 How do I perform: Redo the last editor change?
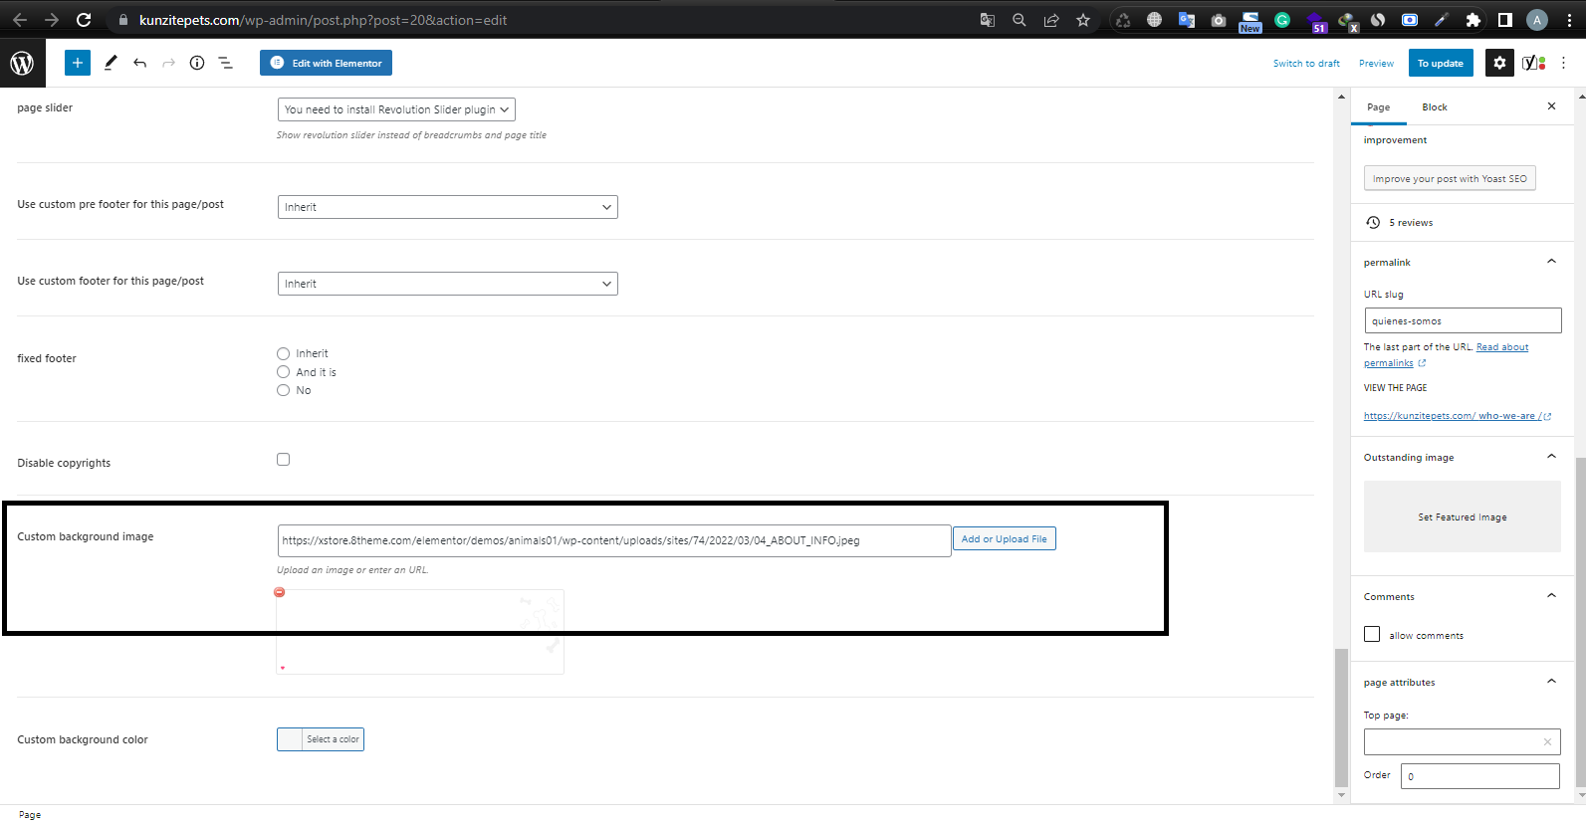point(168,63)
